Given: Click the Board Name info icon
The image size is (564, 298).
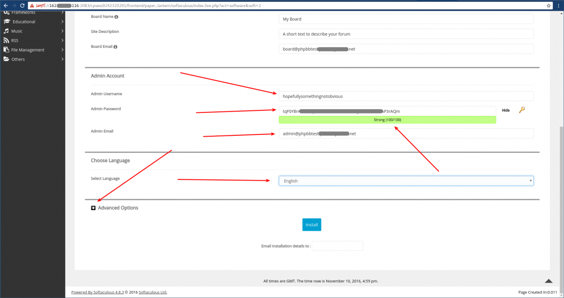Looking at the screenshot, I should (x=116, y=17).
